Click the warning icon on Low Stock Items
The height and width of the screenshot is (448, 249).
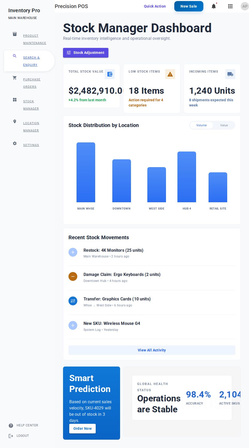[170, 74]
